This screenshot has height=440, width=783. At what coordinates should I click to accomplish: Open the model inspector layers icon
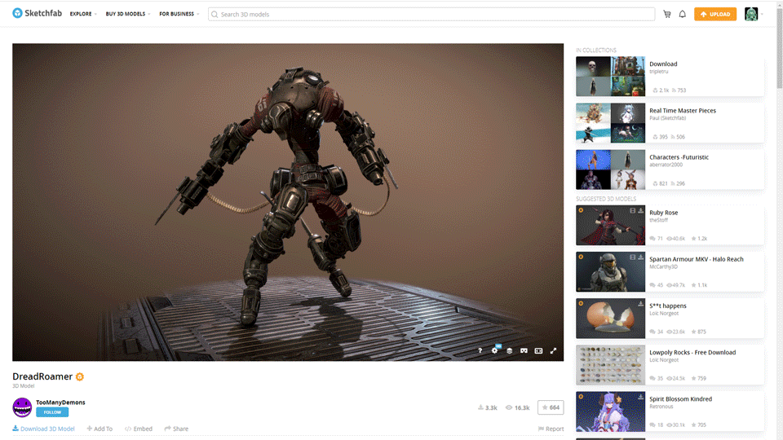[x=509, y=350]
